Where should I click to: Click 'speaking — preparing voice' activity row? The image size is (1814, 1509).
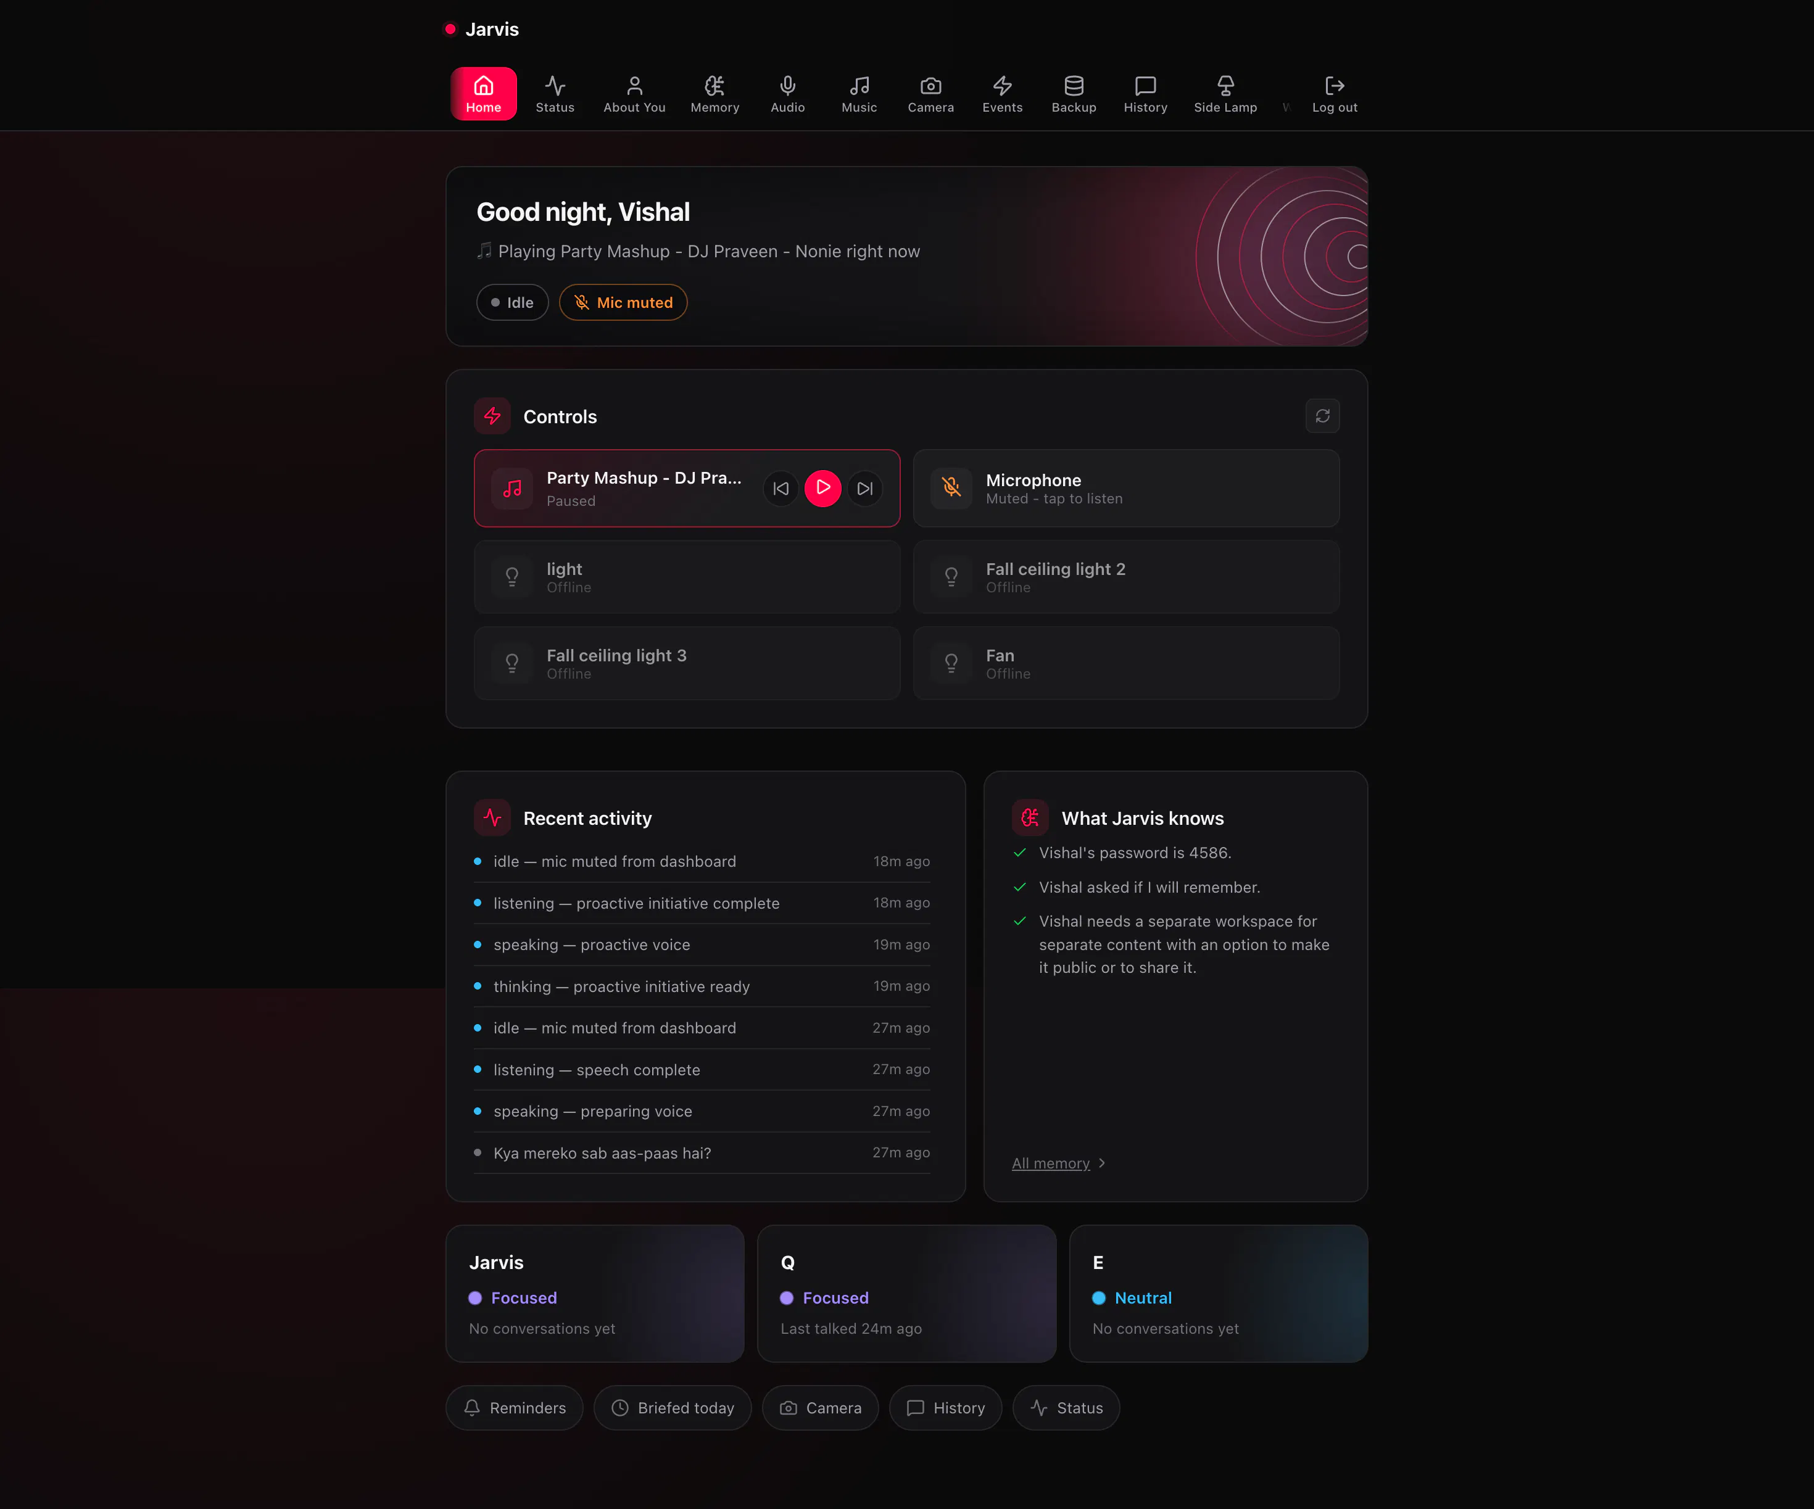(702, 1112)
